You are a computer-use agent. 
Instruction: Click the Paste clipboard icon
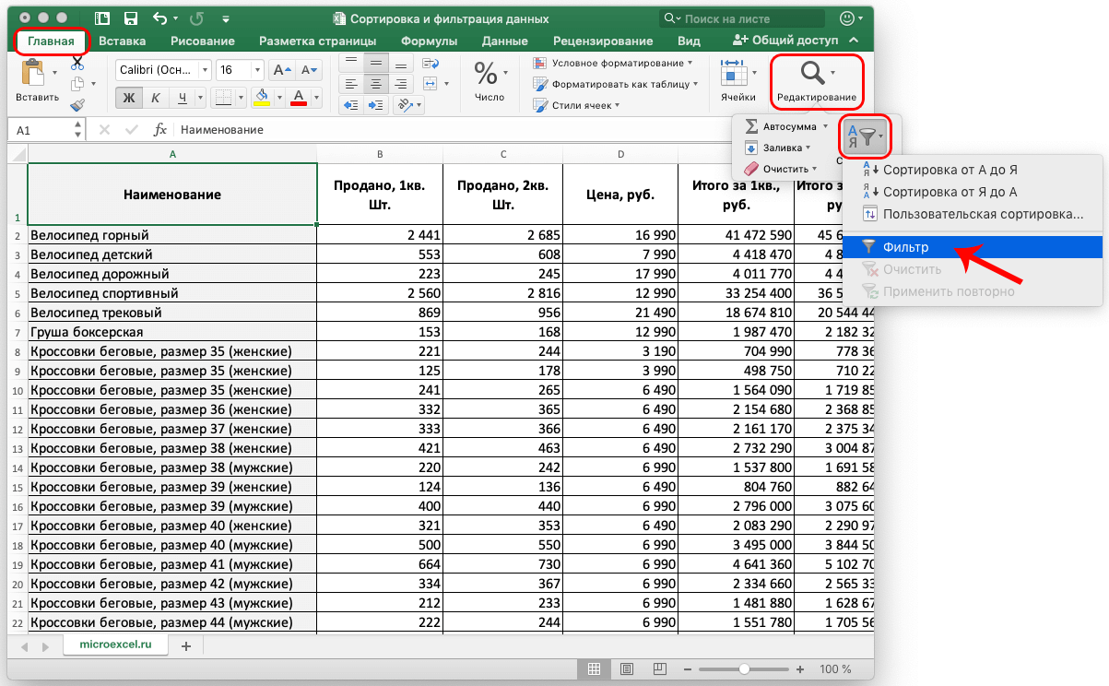coord(33,73)
